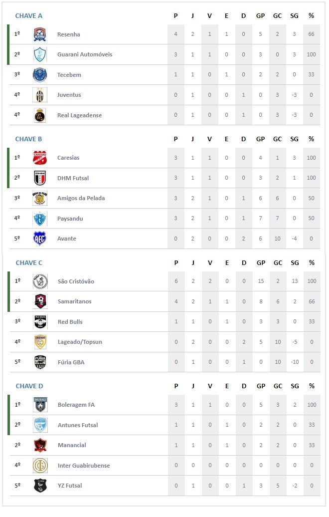Select the CHAVE A group heading
The image size is (329, 517).
(28, 16)
